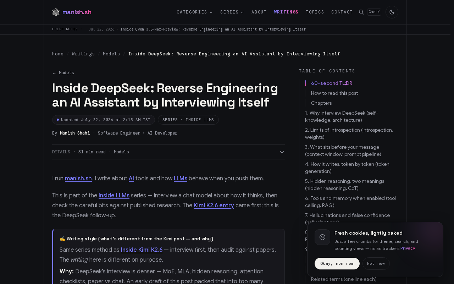Jump to 1. Why interview DeepSeek
The image size is (454, 284).
[x=342, y=116]
